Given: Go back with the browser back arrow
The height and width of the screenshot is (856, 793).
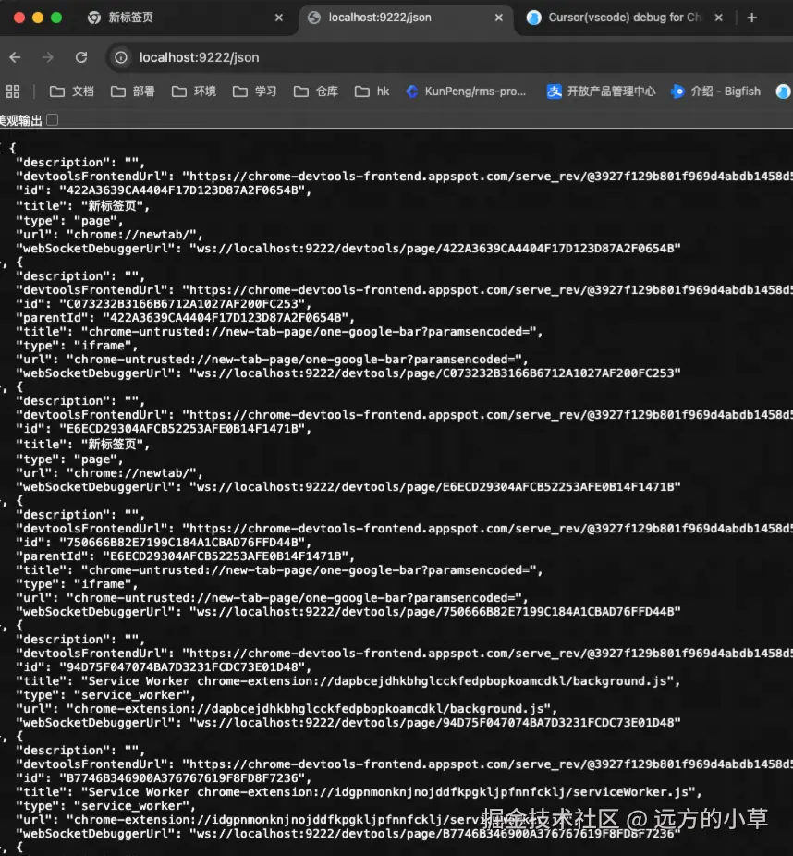Looking at the screenshot, I should tap(16, 57).
